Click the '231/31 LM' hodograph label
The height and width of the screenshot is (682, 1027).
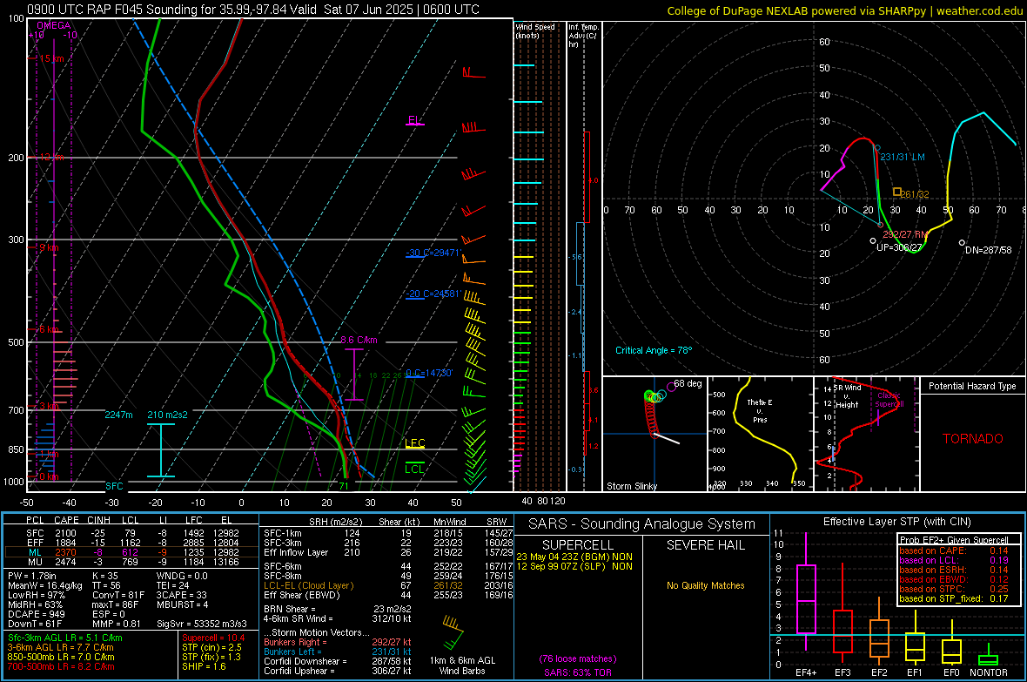903,158
